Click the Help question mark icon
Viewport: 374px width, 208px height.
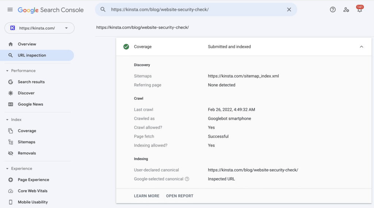[x=333, y=9]
